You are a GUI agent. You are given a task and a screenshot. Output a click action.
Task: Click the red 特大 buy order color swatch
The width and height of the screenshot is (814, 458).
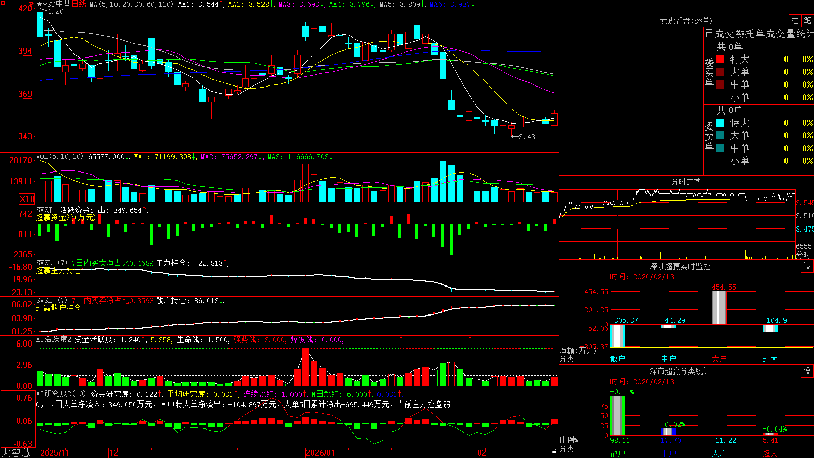[x=720, y=59]
